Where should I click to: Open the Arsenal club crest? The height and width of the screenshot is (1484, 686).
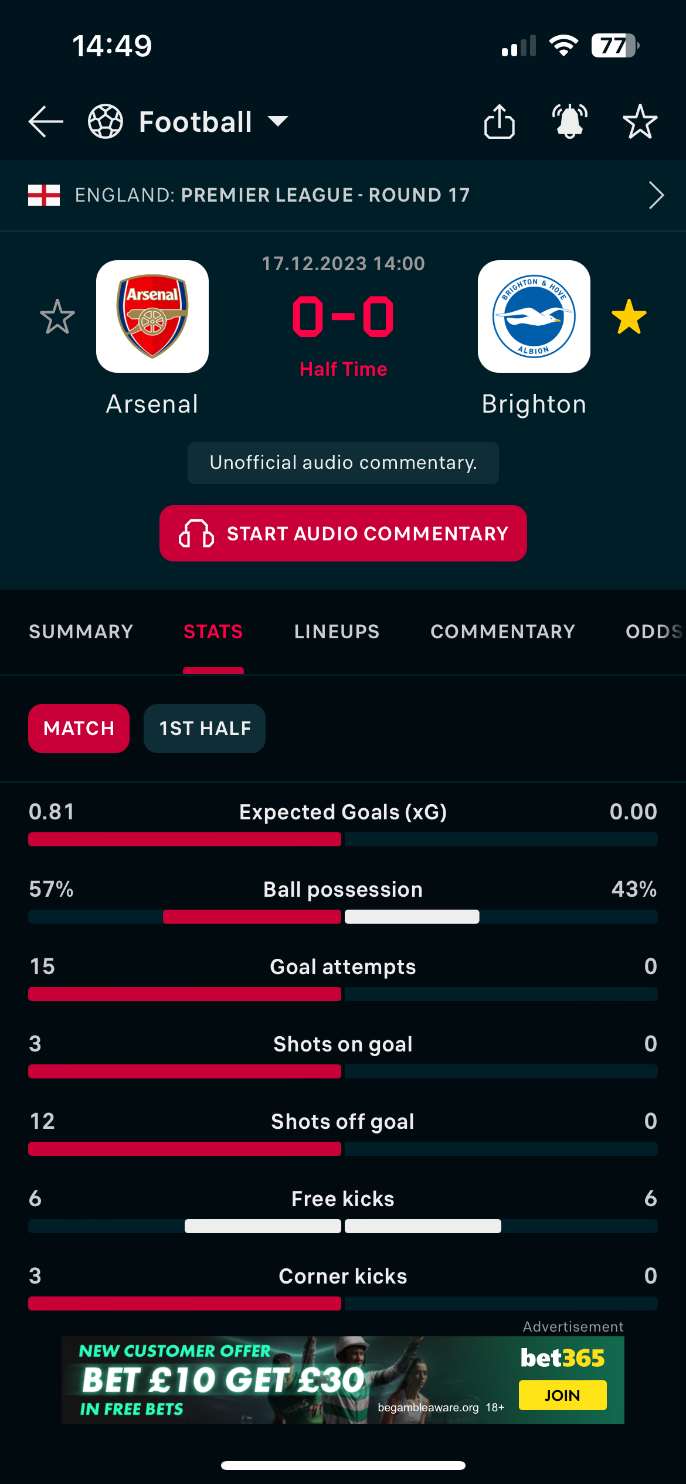point(152,316)
